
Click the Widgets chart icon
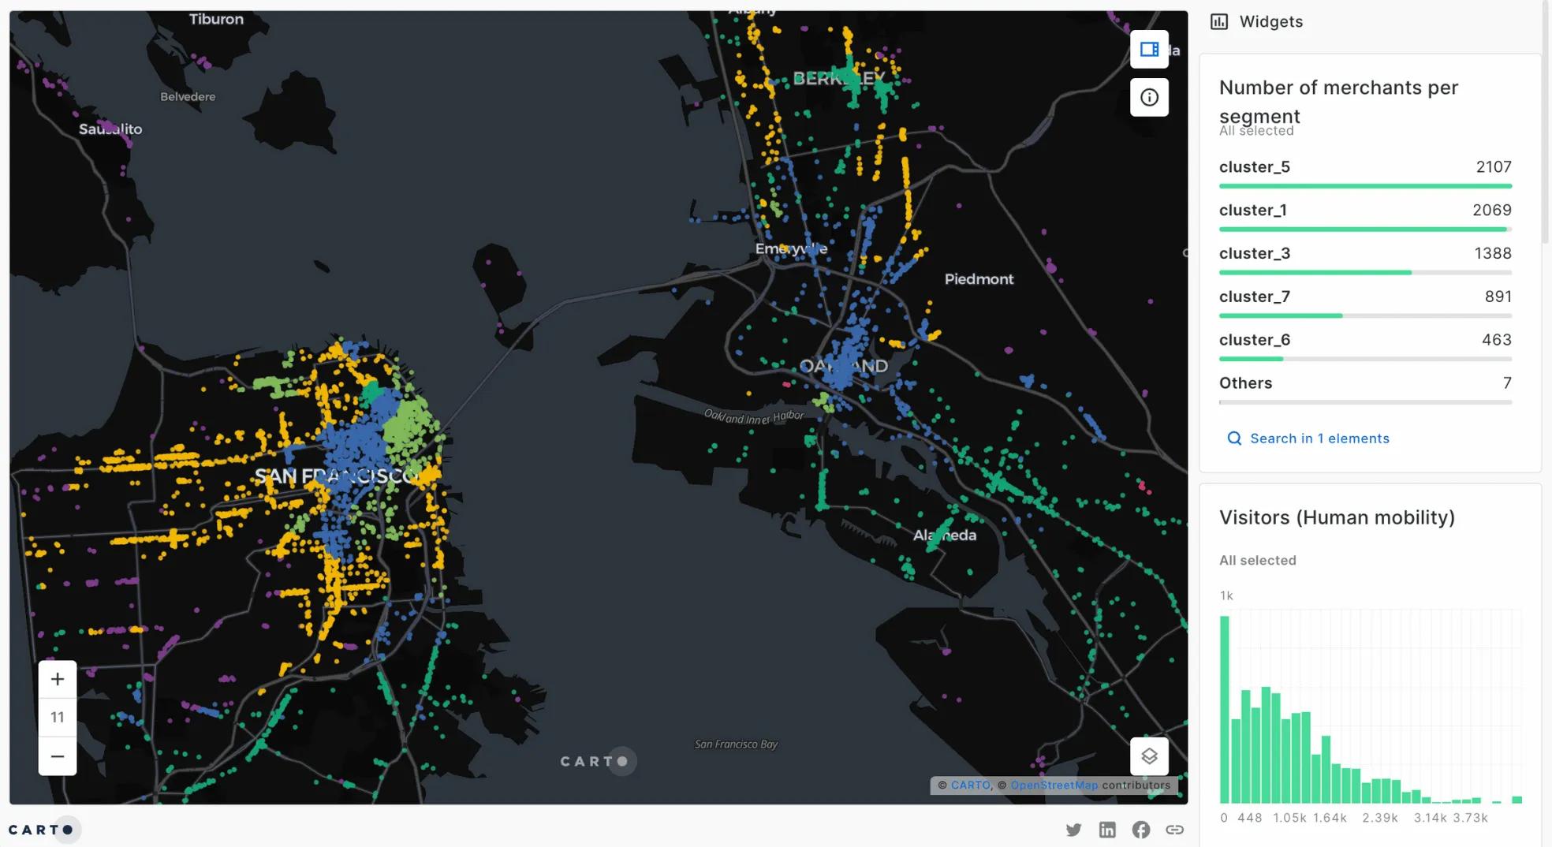[x=1219, y=22]
